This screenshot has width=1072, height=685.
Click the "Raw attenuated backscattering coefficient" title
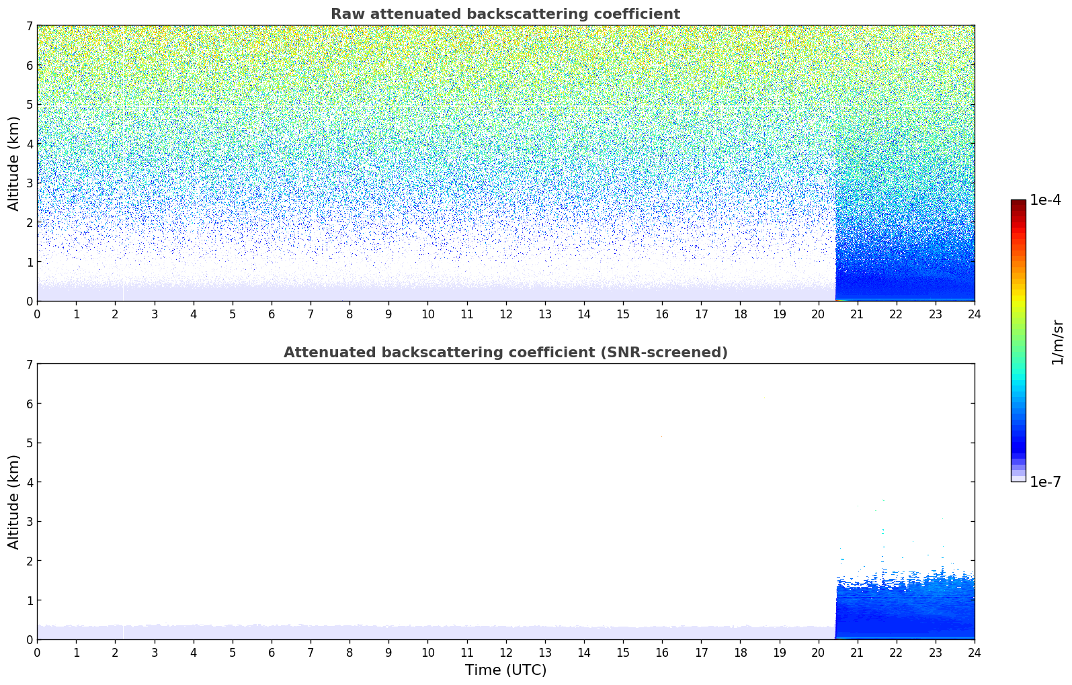pos(505,14)
